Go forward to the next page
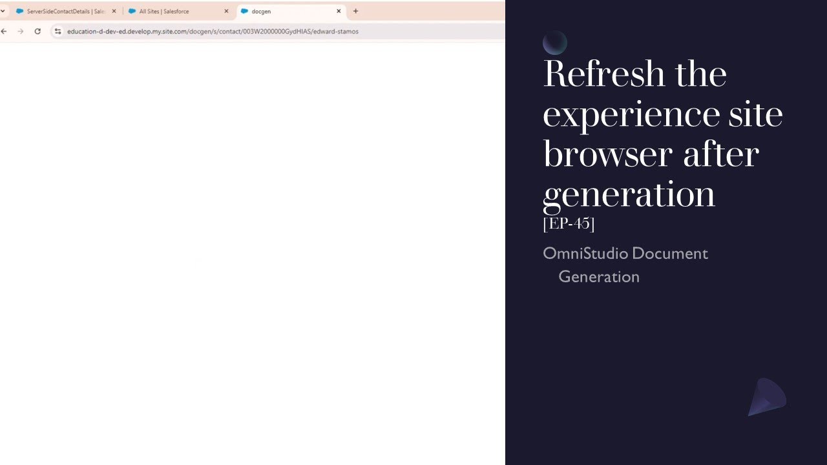Screen dimensions: 827x465 (21, 31)
